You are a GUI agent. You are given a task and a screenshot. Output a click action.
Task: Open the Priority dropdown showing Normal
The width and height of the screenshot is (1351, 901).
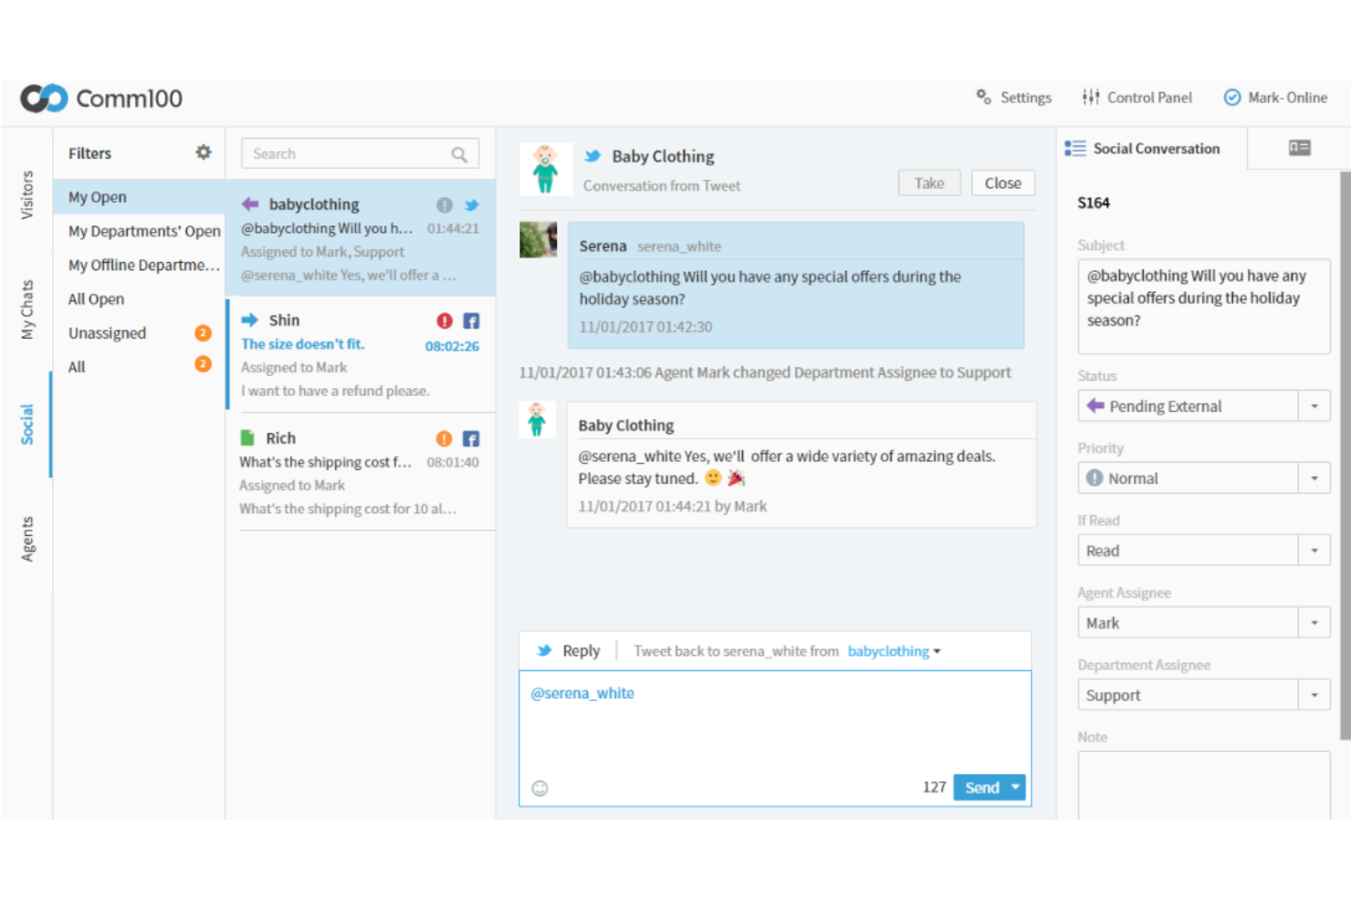(x=1314, y=477)
